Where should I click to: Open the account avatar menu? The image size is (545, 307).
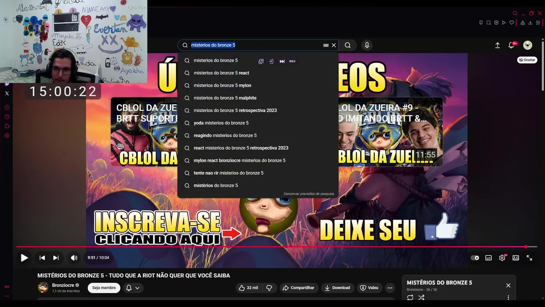point(528,45)
